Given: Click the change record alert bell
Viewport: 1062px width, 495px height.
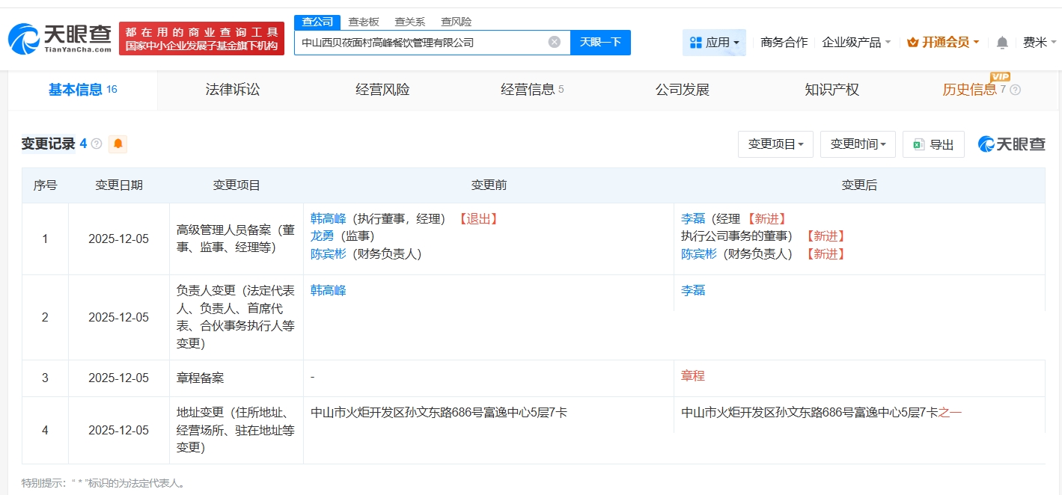Looking at the screenshot, I should [x=118, y=144].
